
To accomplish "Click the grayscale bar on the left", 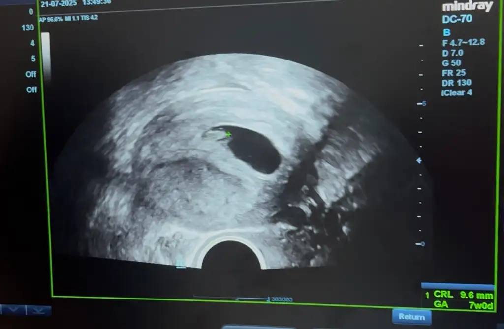I will (x=45, y=54).
